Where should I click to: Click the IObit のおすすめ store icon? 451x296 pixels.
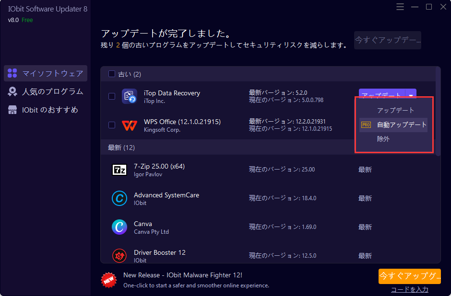[12, 110]
